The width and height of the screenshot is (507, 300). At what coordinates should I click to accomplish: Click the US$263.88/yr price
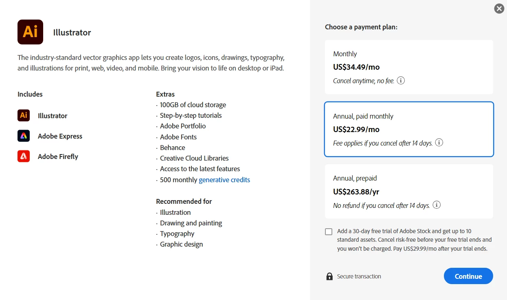(356, 192)
